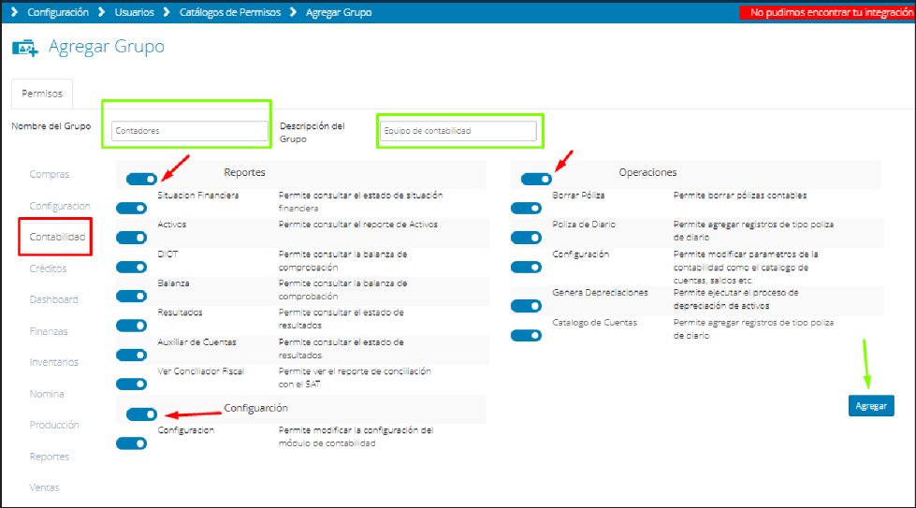Open the Compras permissions section
Screen dimensions: 916x508
50,174
